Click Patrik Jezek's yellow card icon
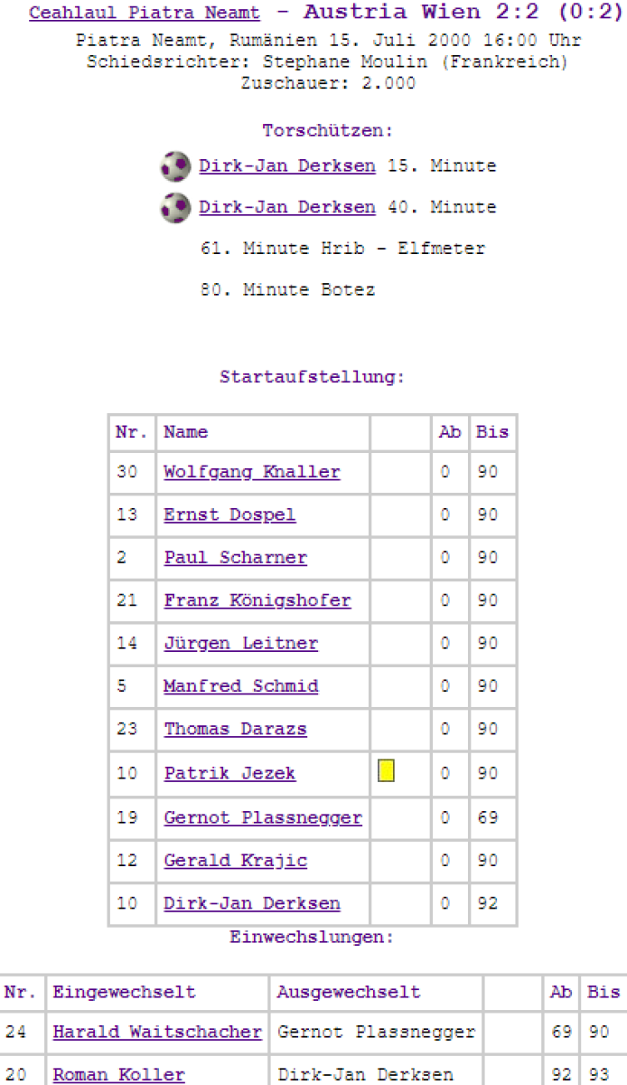 coord(387,771)
